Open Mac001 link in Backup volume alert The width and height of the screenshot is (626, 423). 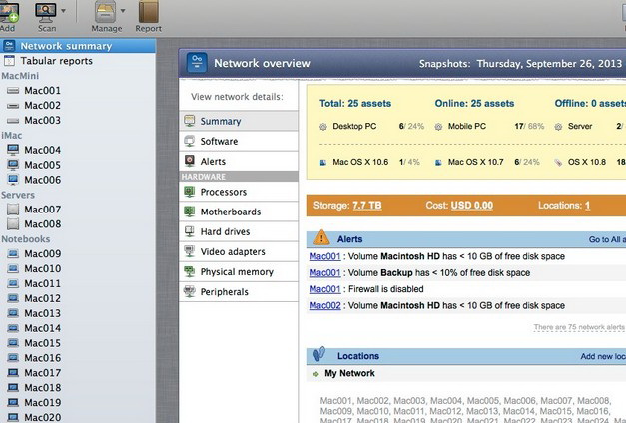pyautogui.click(x=324, y=273)
